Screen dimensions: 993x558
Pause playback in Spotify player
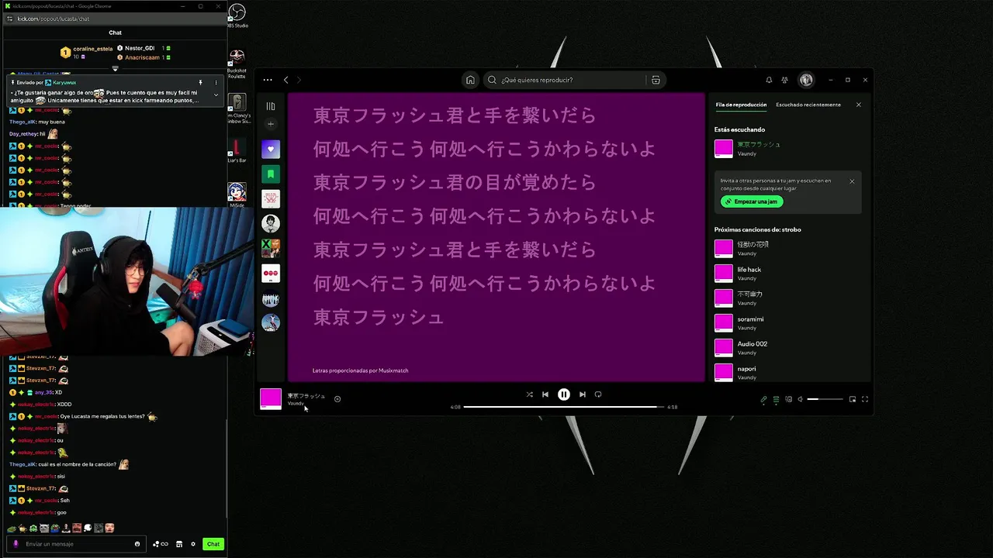pyautogui.click(x=564, y=394)
